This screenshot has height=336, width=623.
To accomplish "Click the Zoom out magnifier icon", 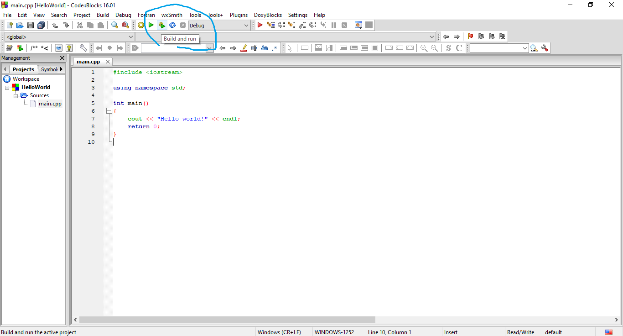I will tap(435, 48).
